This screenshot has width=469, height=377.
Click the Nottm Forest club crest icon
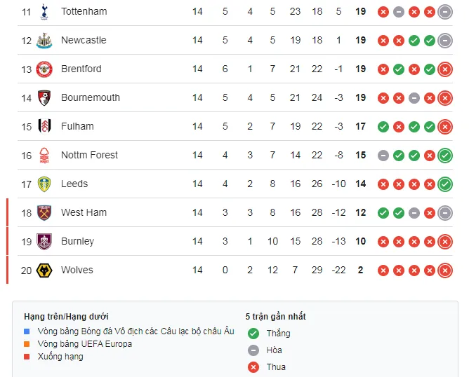click(x=45, y=155)
